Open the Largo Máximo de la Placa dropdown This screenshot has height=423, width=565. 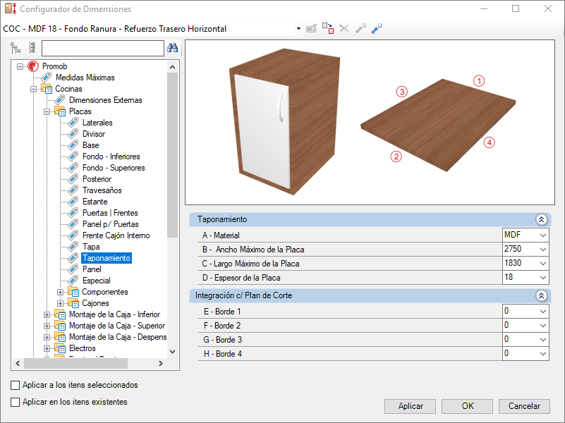[x=543, y=264]
